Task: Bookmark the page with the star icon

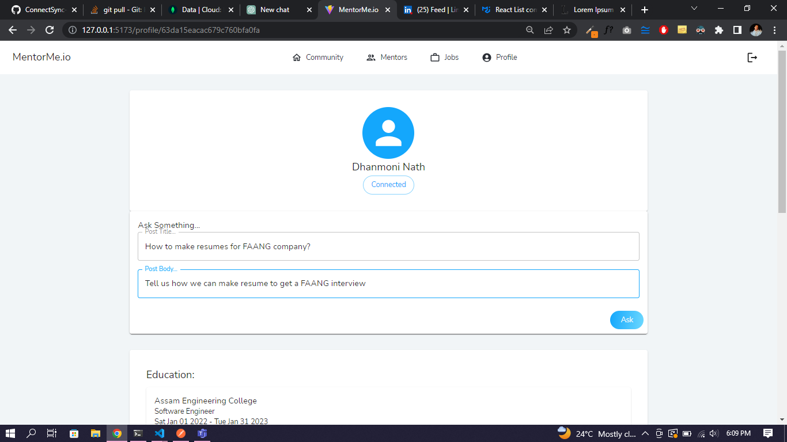Action: [x=567, y=30]
